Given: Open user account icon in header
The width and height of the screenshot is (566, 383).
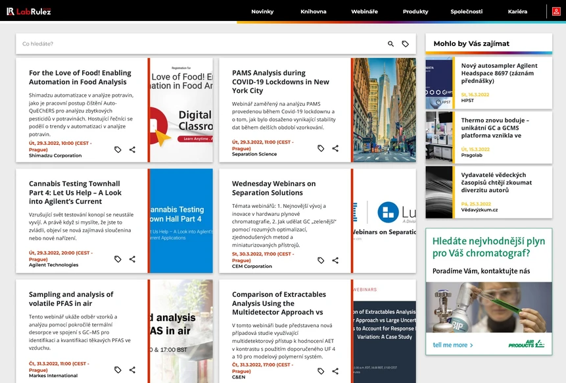Looking at the screenshot, I should 556,11.
